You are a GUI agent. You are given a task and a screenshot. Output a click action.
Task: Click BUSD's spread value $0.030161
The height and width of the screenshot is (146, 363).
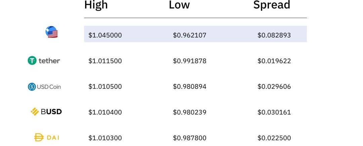(274, 112)
